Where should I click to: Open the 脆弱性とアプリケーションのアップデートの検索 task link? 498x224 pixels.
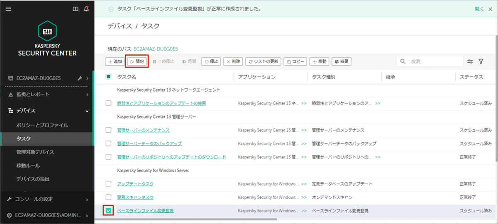[161, 103]
